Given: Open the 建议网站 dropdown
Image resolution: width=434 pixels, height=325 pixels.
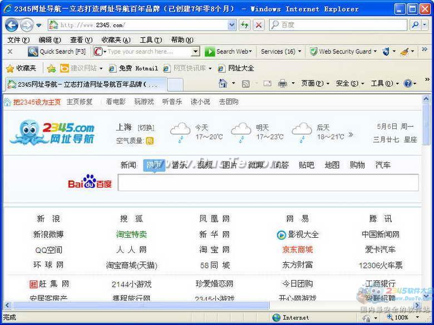Looking at the screenshot, I should click(101, 68).
